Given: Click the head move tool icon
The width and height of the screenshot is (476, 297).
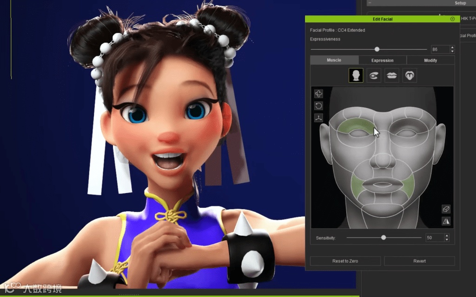Looking at the screenshot, I should click(x=318, y=94).
